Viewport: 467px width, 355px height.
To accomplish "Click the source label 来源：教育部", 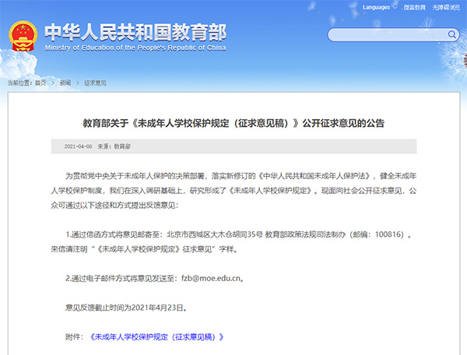I will click(x=117, y=146).
